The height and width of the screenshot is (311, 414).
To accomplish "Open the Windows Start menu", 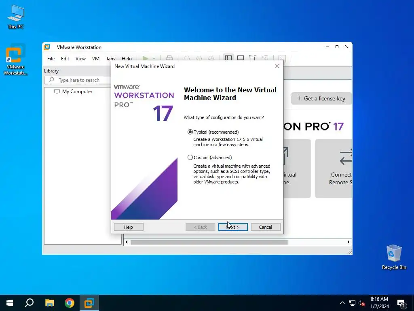I will pyautogui.click(x=10, y=303).
